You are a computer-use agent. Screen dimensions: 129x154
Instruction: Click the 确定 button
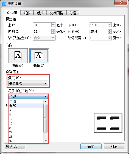(91, 147)
